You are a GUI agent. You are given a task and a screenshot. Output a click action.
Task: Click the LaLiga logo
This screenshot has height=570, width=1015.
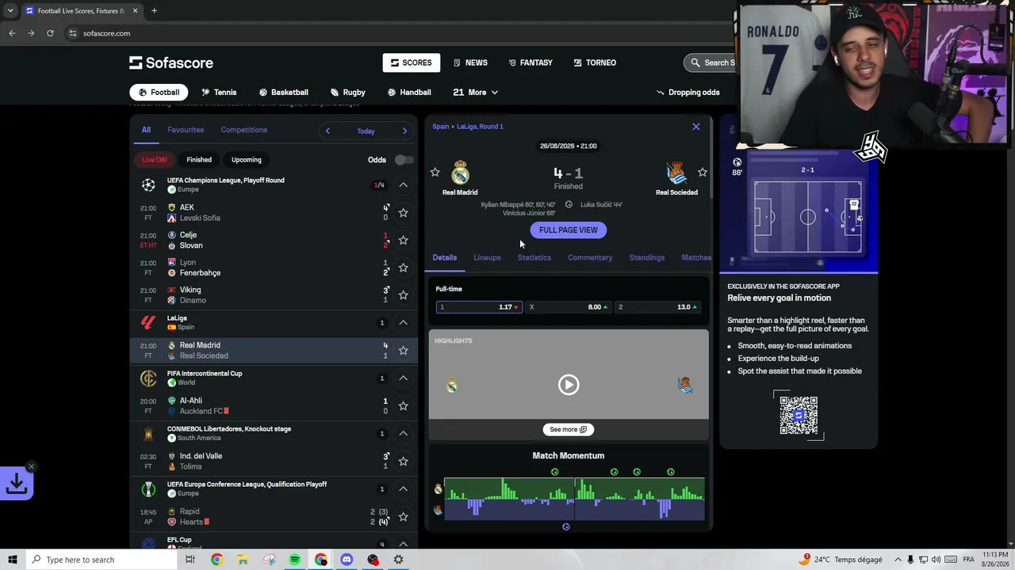click(148, 322)
